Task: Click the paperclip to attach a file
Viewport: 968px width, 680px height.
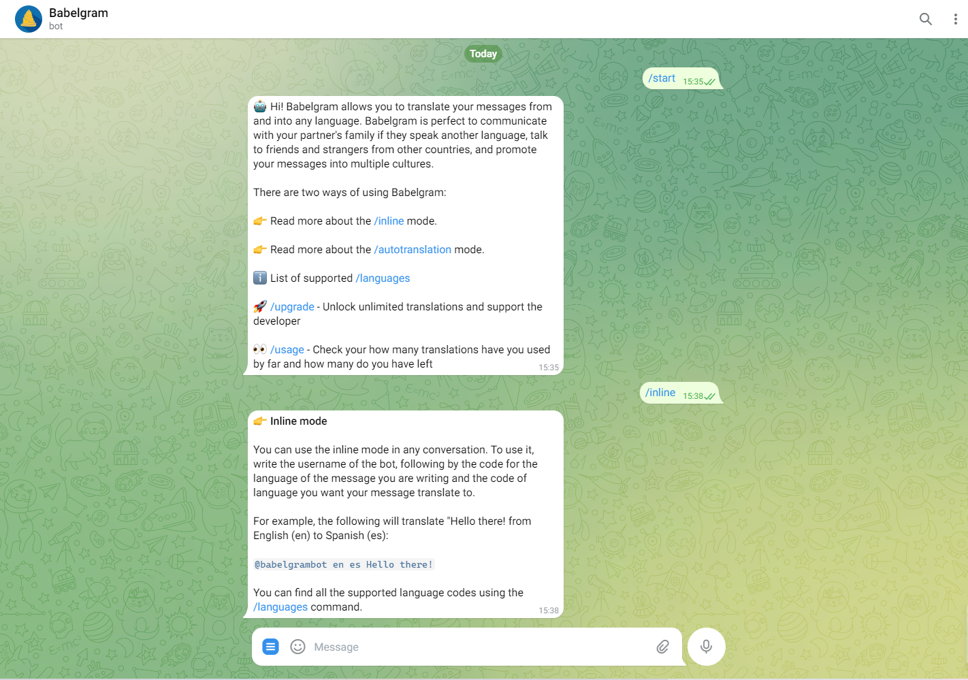Action: 662,647
